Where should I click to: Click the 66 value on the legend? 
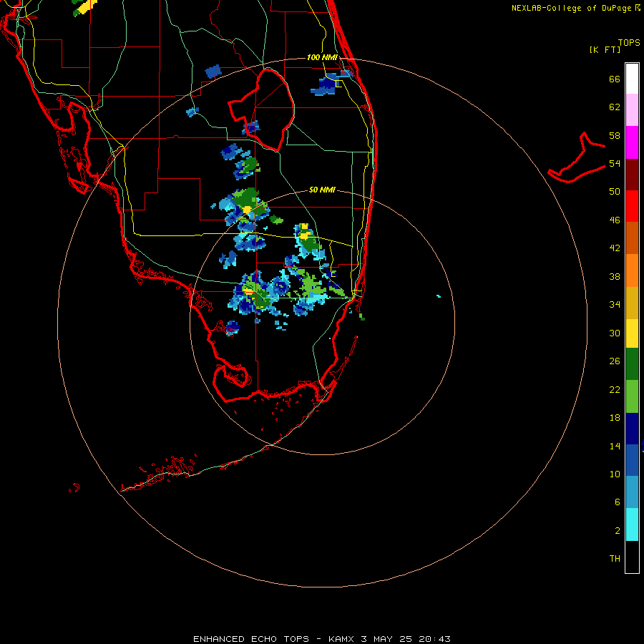coord(615,79)
